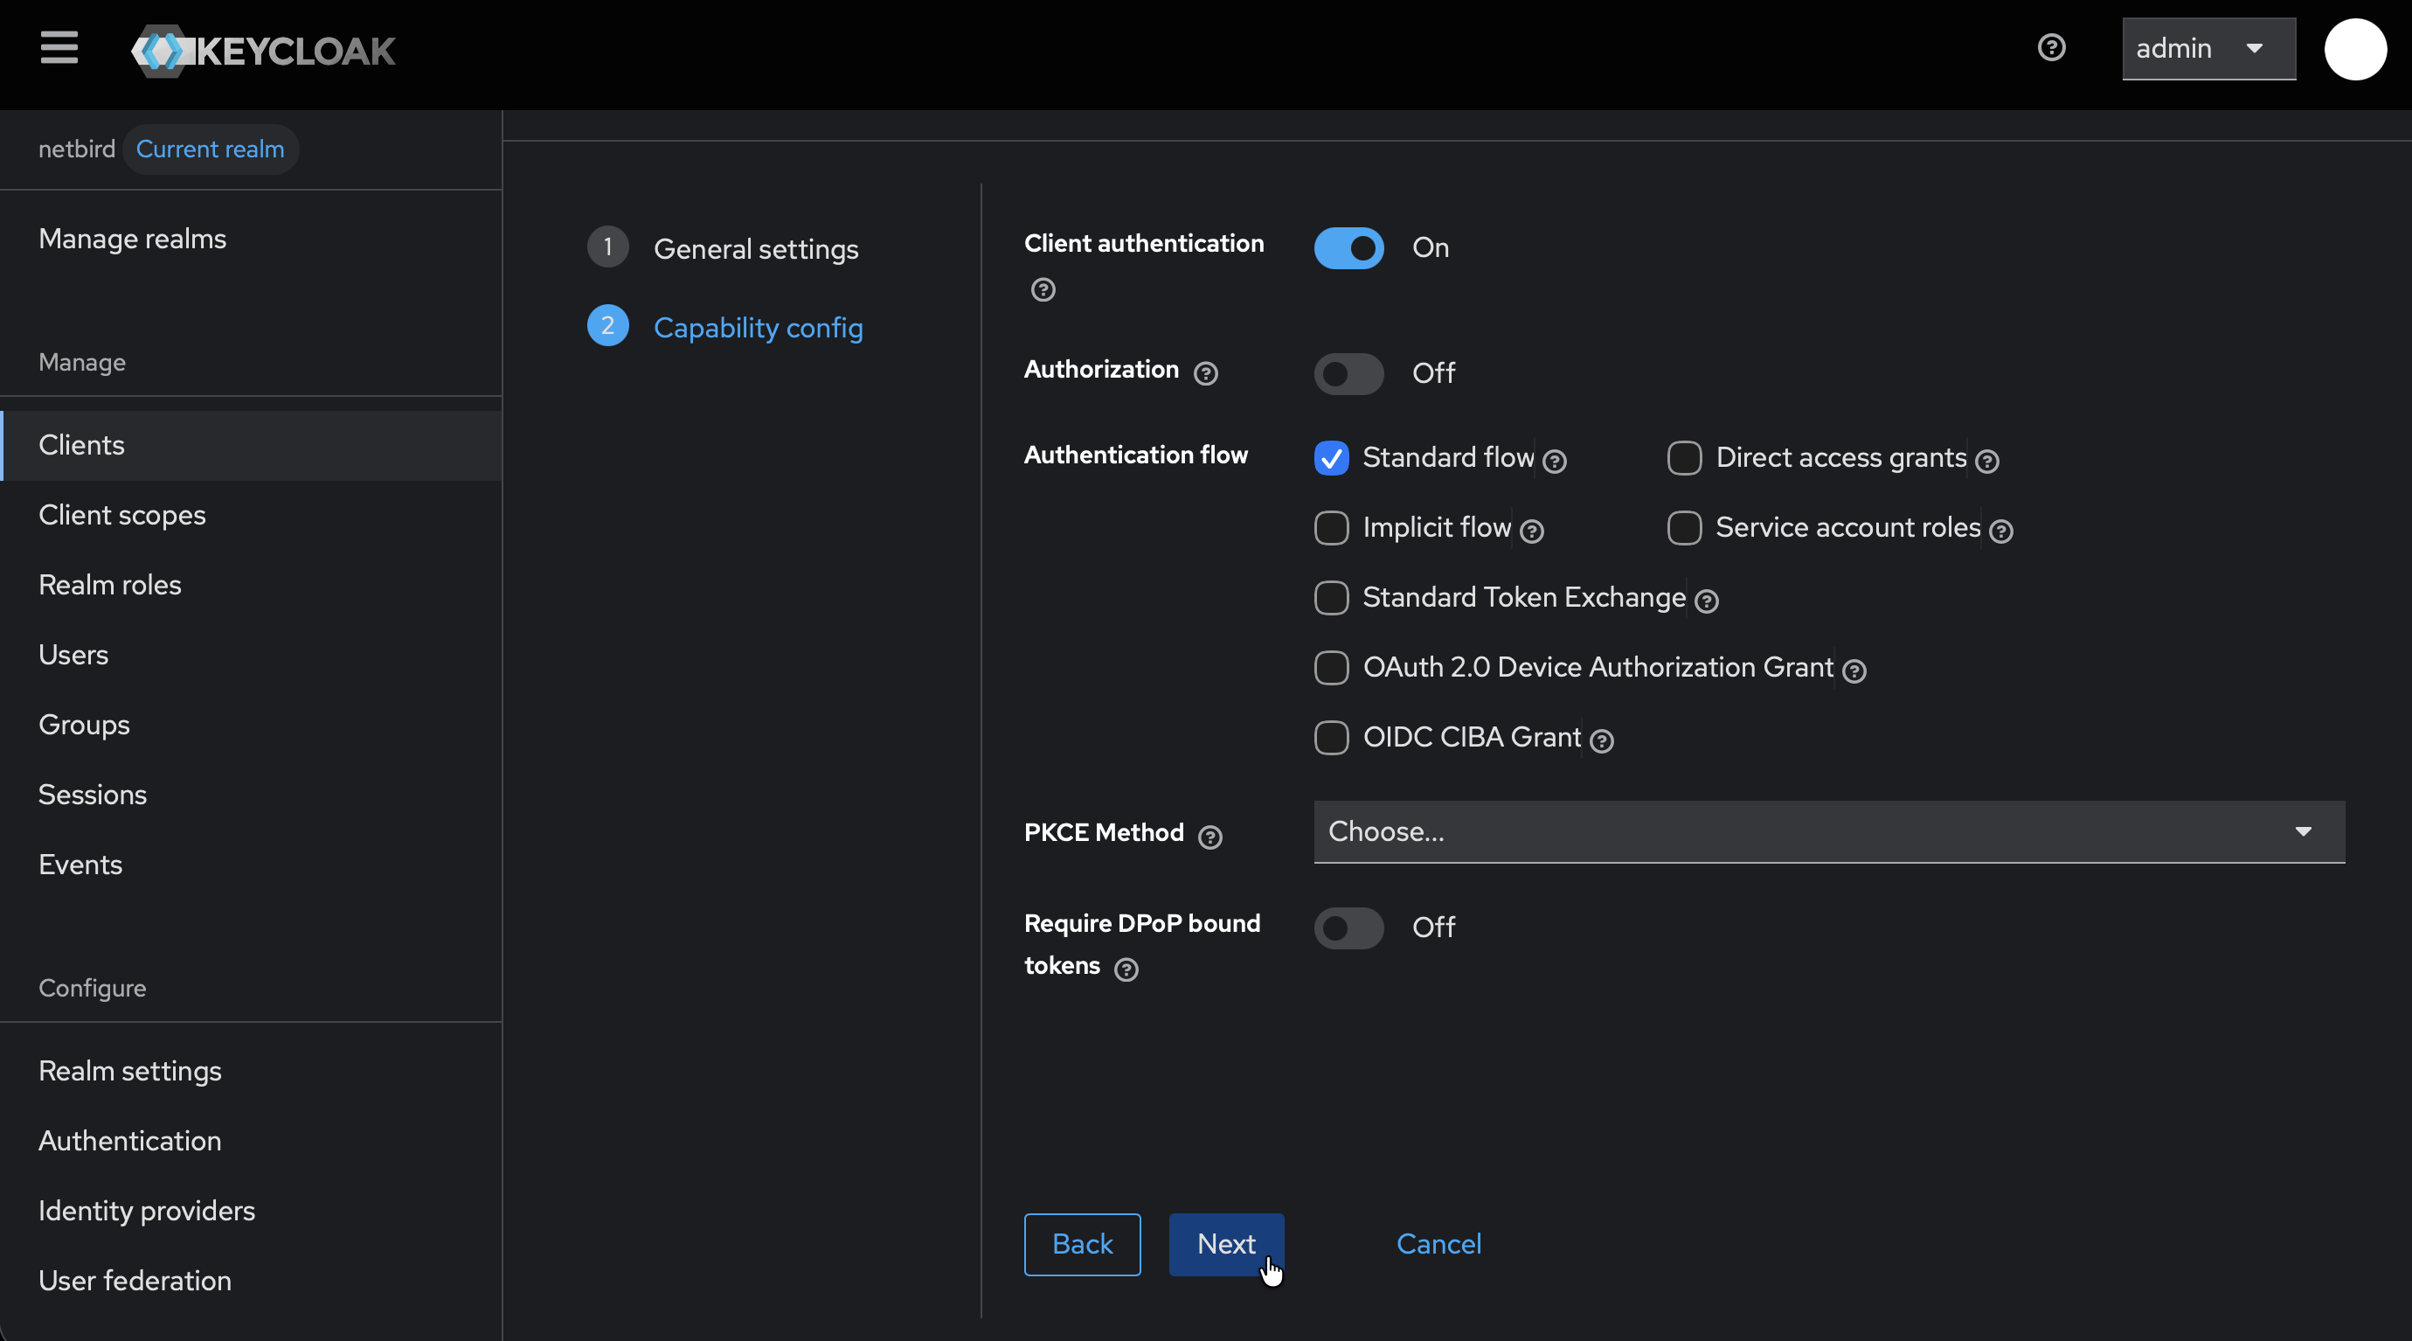The height and width of the screenshot is (1341, 2412).
Task: Cancel the client creation wizard
Action: point(1438,1243)
